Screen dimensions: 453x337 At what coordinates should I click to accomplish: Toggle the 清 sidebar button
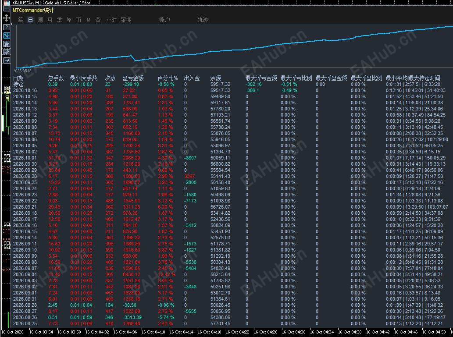[6, 44]
